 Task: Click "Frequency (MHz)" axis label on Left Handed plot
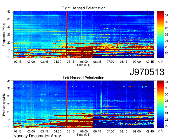tap(4, 104)
